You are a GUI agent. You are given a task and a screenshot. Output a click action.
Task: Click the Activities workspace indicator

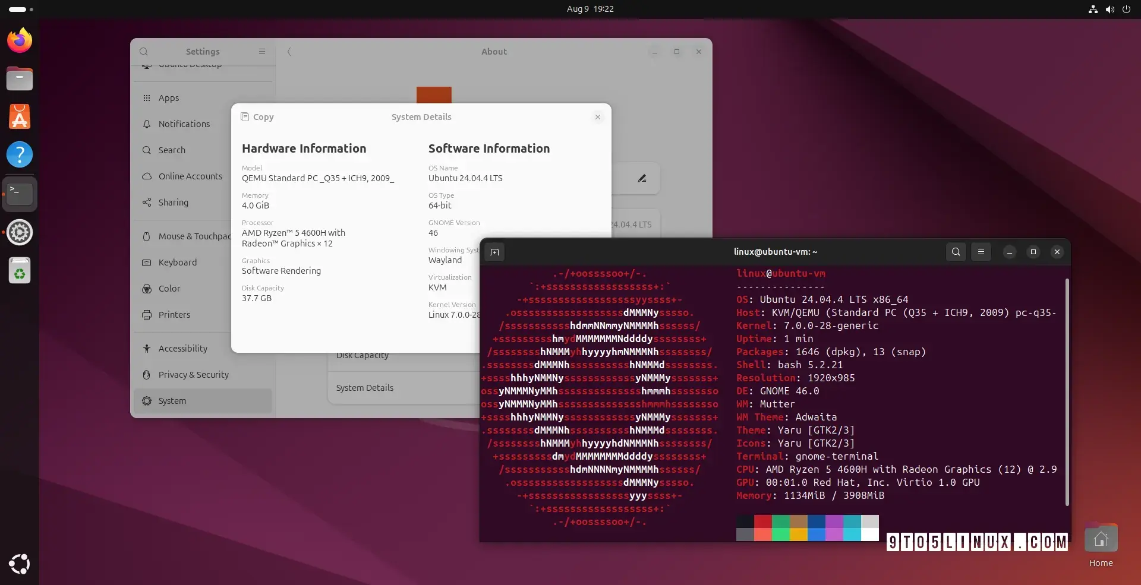pos(21,9)
